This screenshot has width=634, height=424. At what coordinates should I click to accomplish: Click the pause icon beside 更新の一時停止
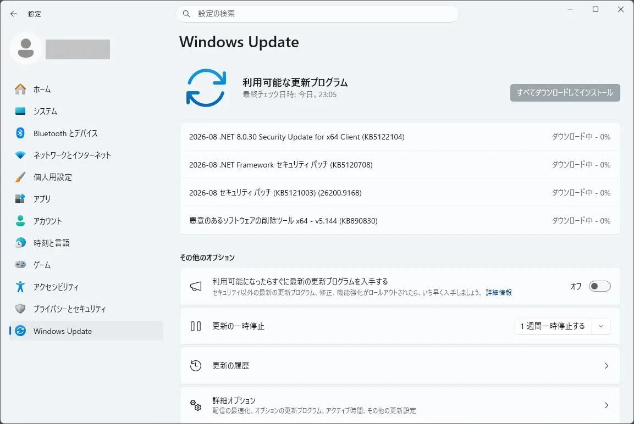(x=196, y=326)
